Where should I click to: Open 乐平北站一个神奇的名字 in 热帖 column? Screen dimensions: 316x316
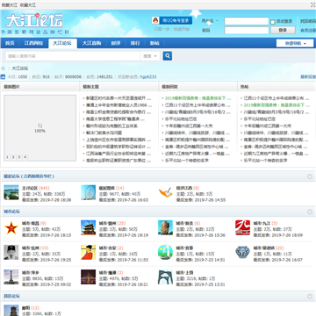[265, 161]
